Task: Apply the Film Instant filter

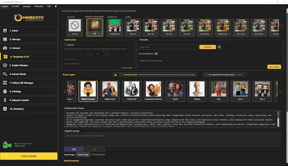Action: tap(258, 27)
